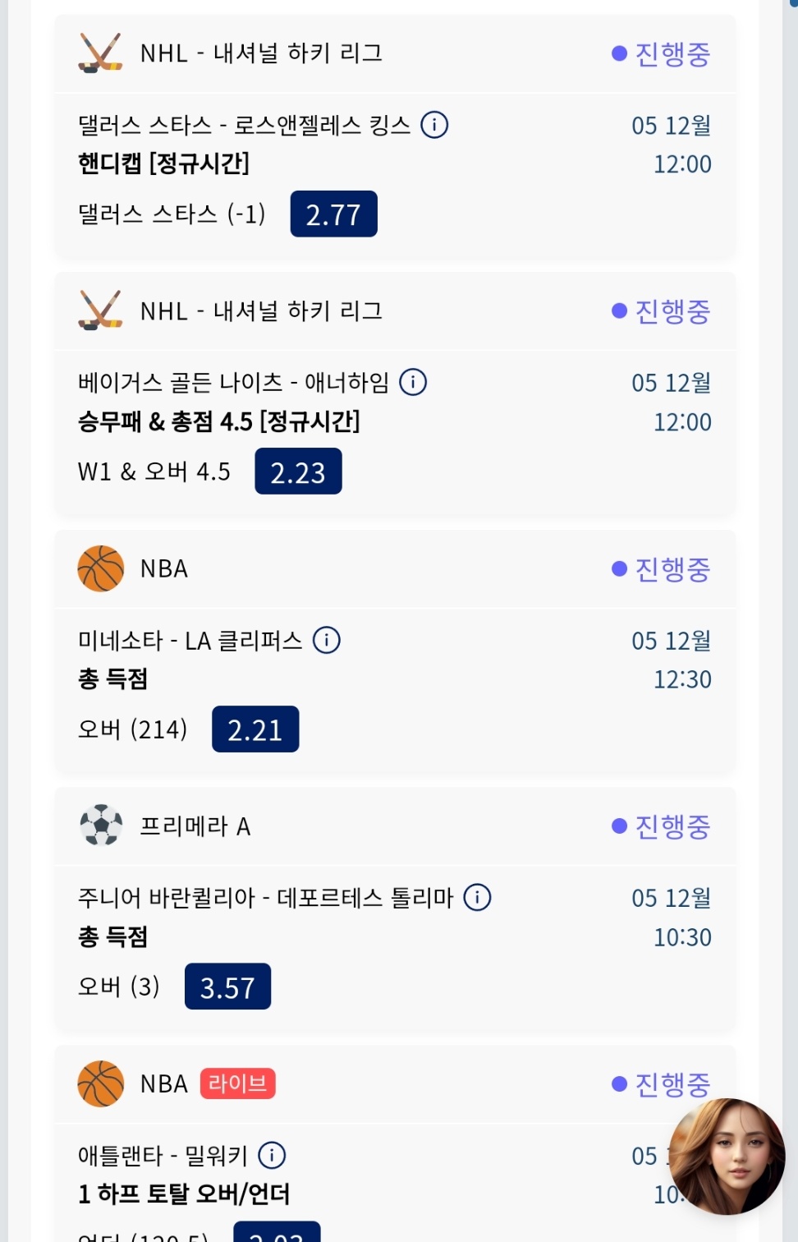The height and width of the screenshot is (1242, 798).
Task: Click the 진행중 status on the Dallas Stars card
Action: tap(662, 54)
